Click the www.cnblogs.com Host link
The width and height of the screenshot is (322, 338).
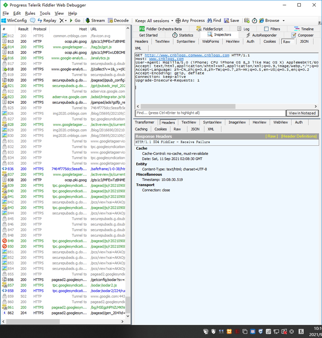(166, 59)
